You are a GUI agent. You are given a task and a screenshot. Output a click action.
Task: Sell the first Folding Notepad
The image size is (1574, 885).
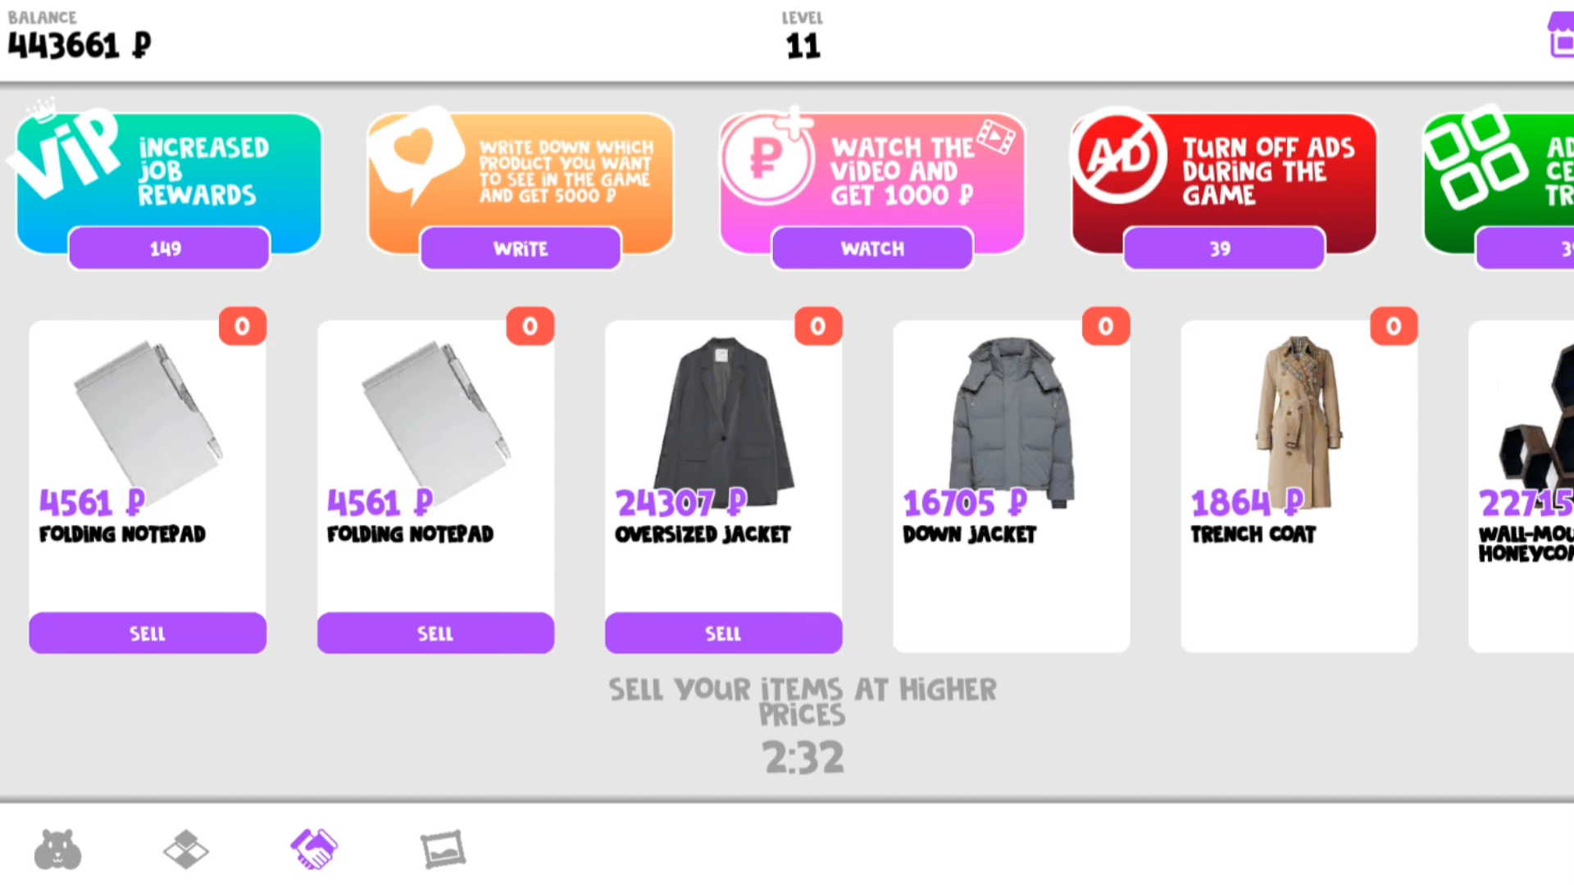tap(148, 633)
